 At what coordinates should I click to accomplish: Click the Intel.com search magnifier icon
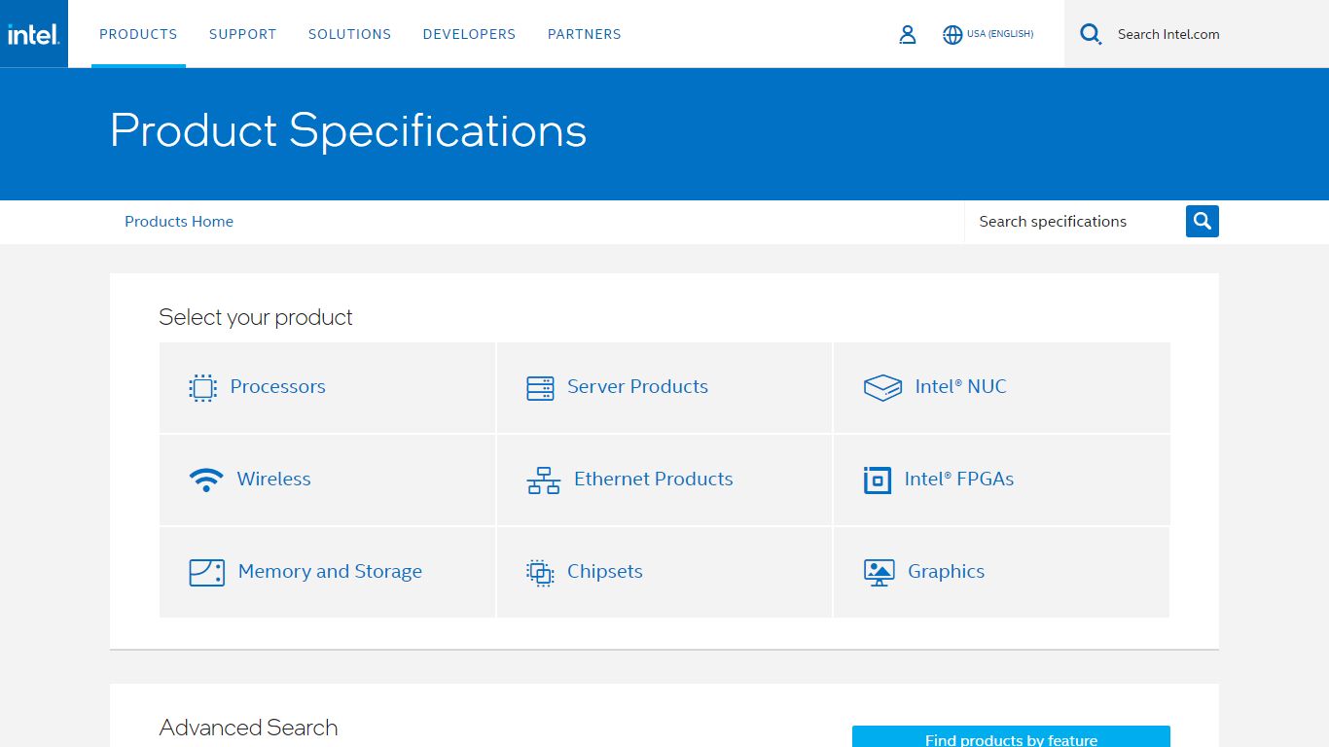coord(1091,35)
